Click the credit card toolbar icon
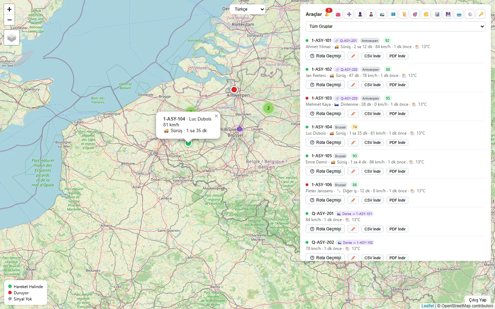495x309 pixels. click(459, 14)
